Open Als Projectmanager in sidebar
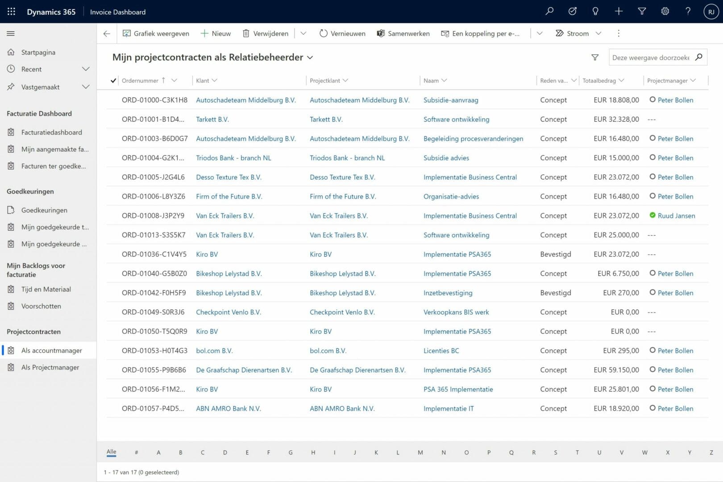 pyautogui.click(x=50, y=367)
